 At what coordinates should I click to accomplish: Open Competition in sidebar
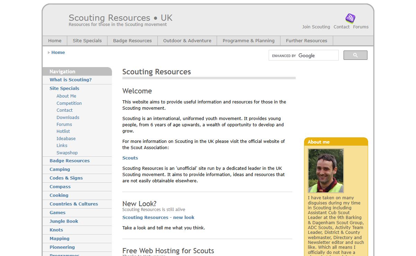69,103
